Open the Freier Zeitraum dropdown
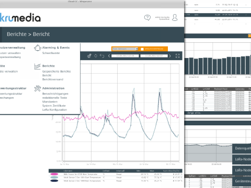251x188 pixels. (x=125, y=49)
